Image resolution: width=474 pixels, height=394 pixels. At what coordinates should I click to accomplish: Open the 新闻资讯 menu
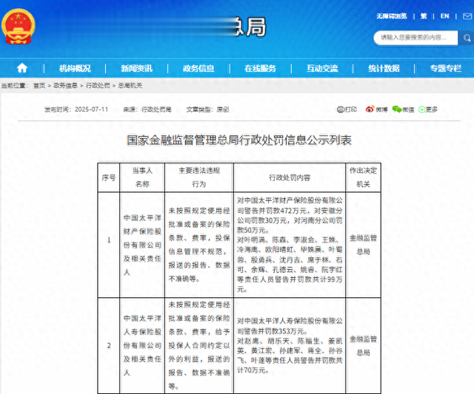(x=136, y=68)
